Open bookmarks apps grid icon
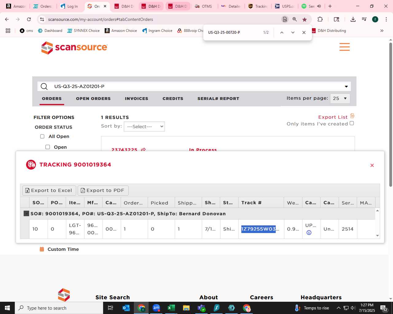The width and height of the screenshot is (393, 314). click(8, 31)
